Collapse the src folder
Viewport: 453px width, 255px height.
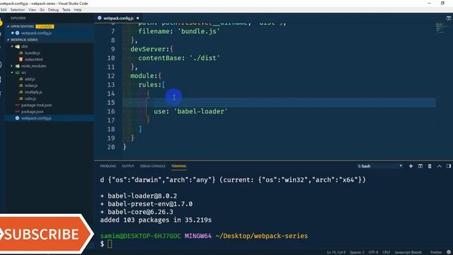(x=23, y=72)
